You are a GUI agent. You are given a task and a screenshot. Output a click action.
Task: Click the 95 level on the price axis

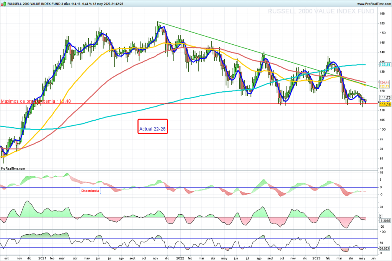point(382,139)
